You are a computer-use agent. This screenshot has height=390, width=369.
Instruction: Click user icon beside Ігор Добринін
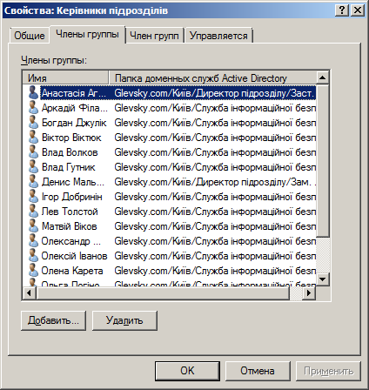coord(33,196)
